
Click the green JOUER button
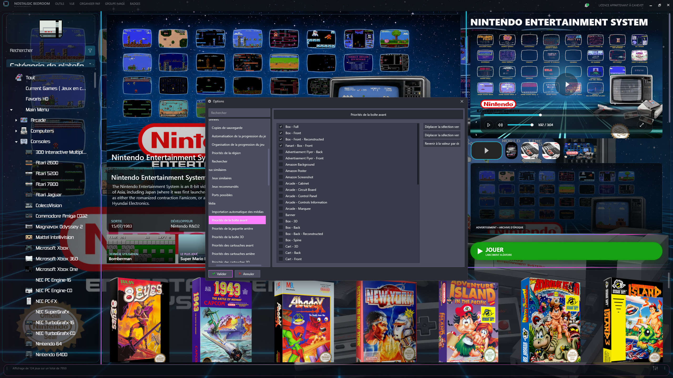[x=566, y=251]
